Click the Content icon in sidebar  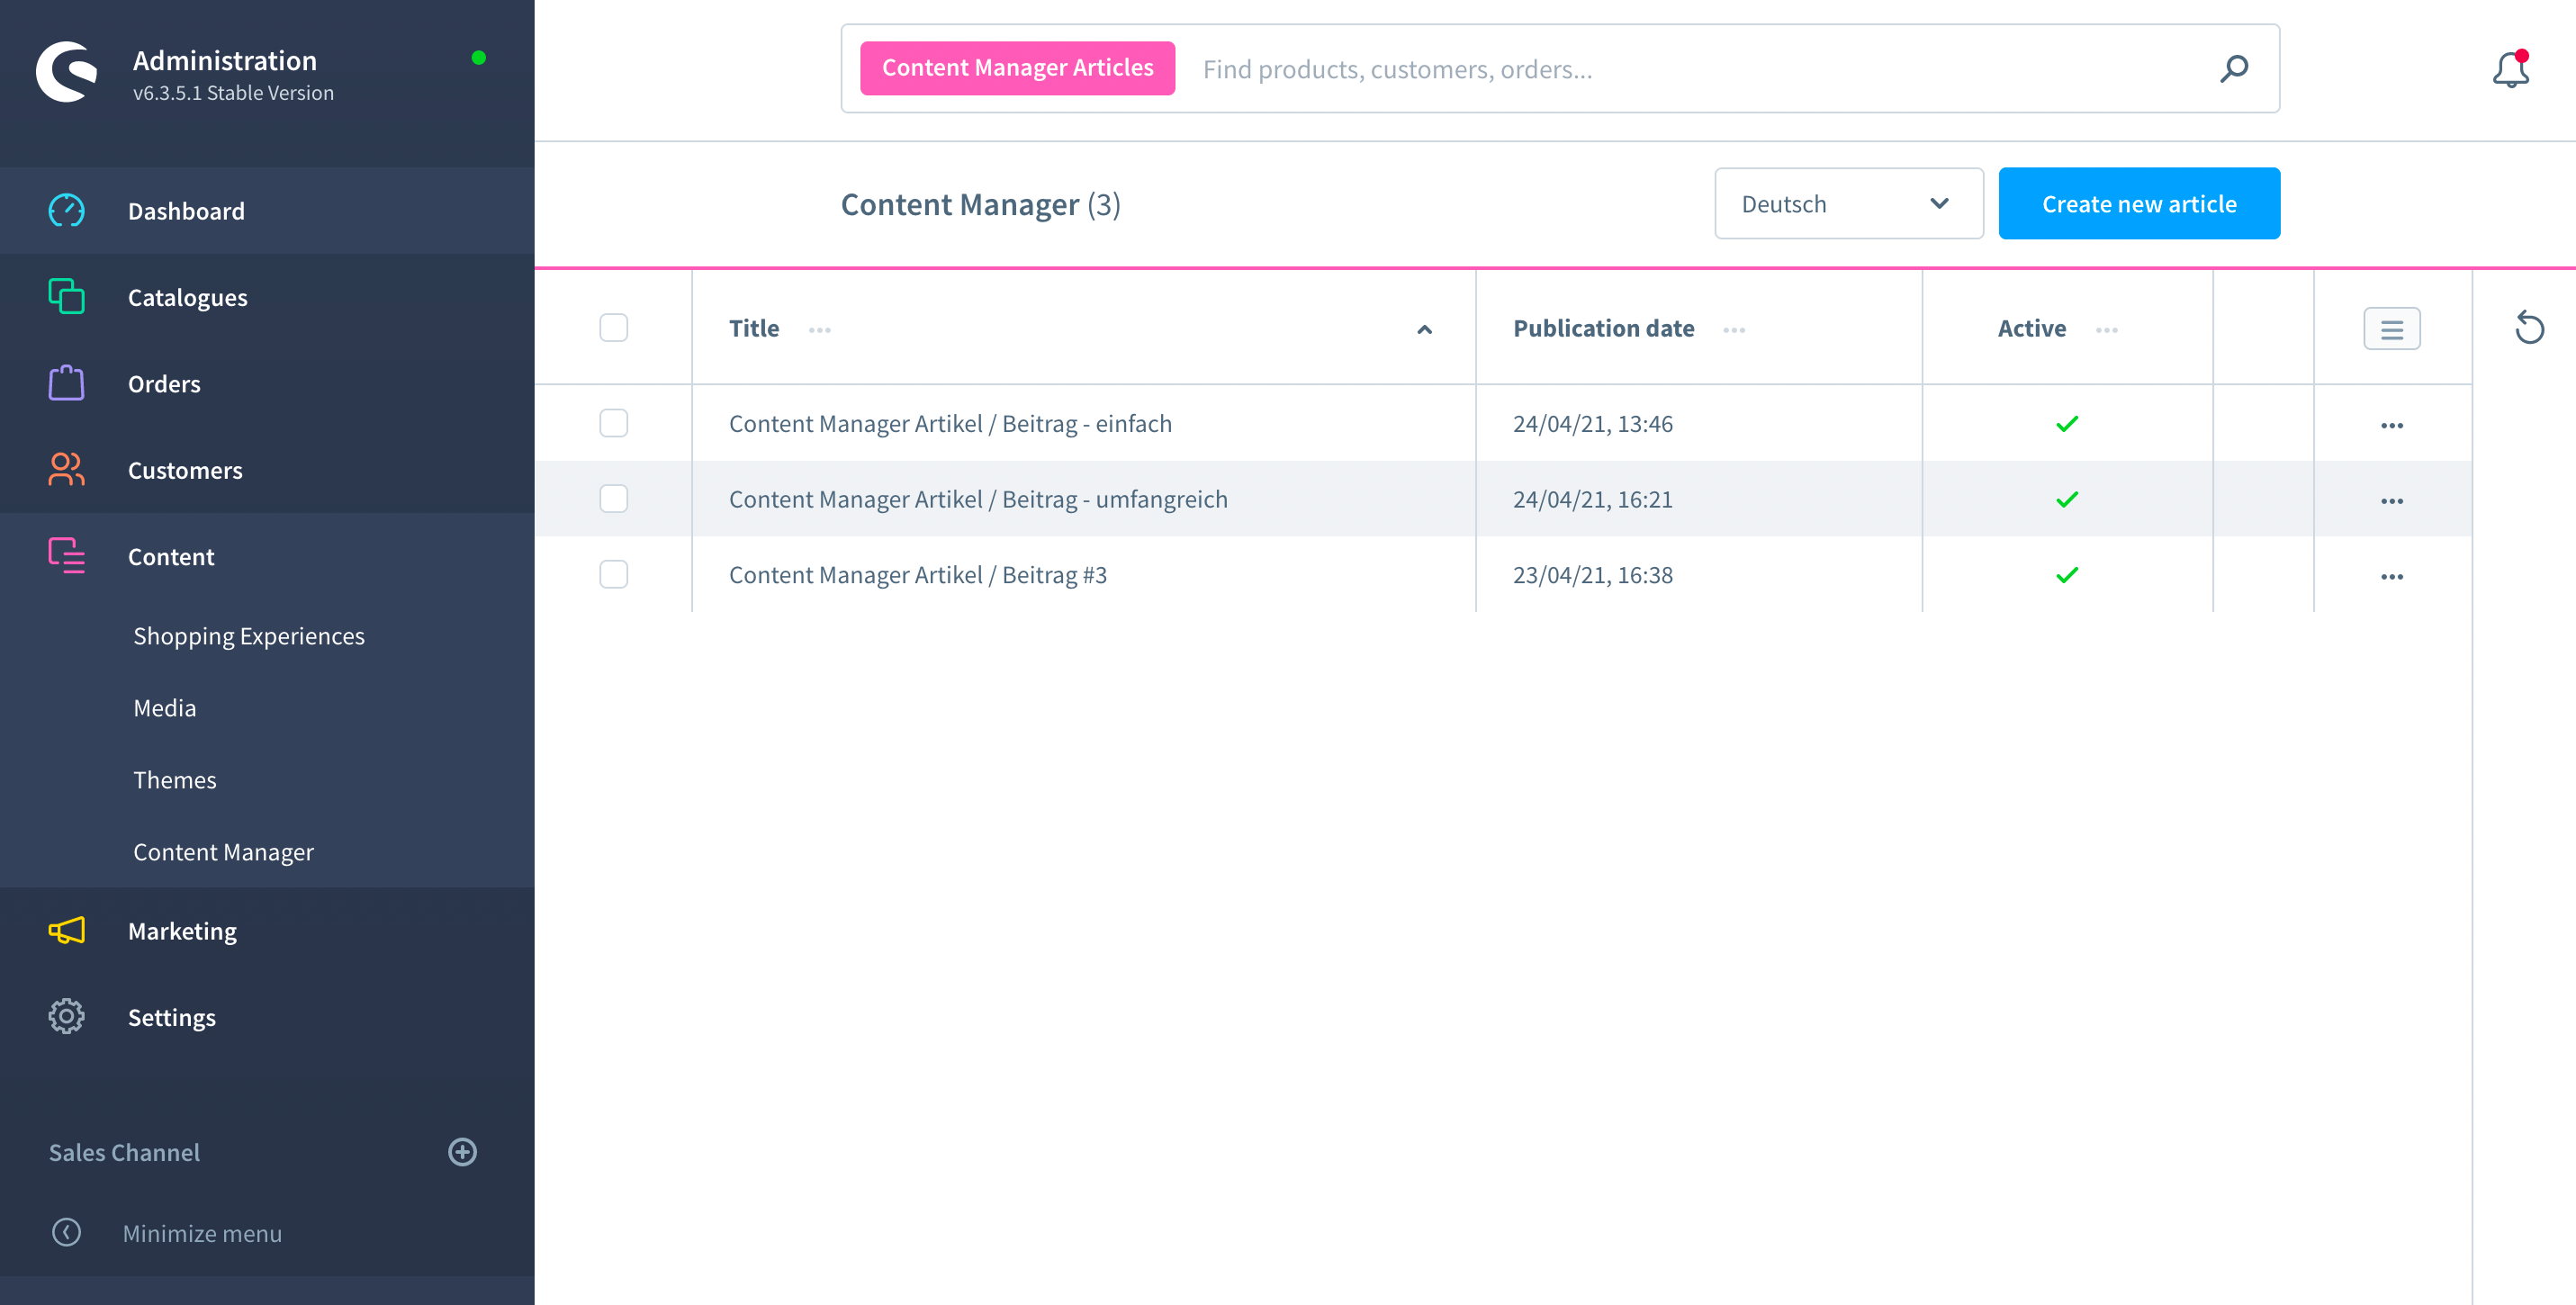66,556
